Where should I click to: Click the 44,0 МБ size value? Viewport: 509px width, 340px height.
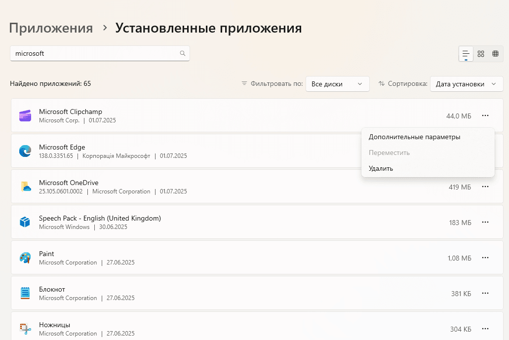pyautogui.click(x=459, y=116)
